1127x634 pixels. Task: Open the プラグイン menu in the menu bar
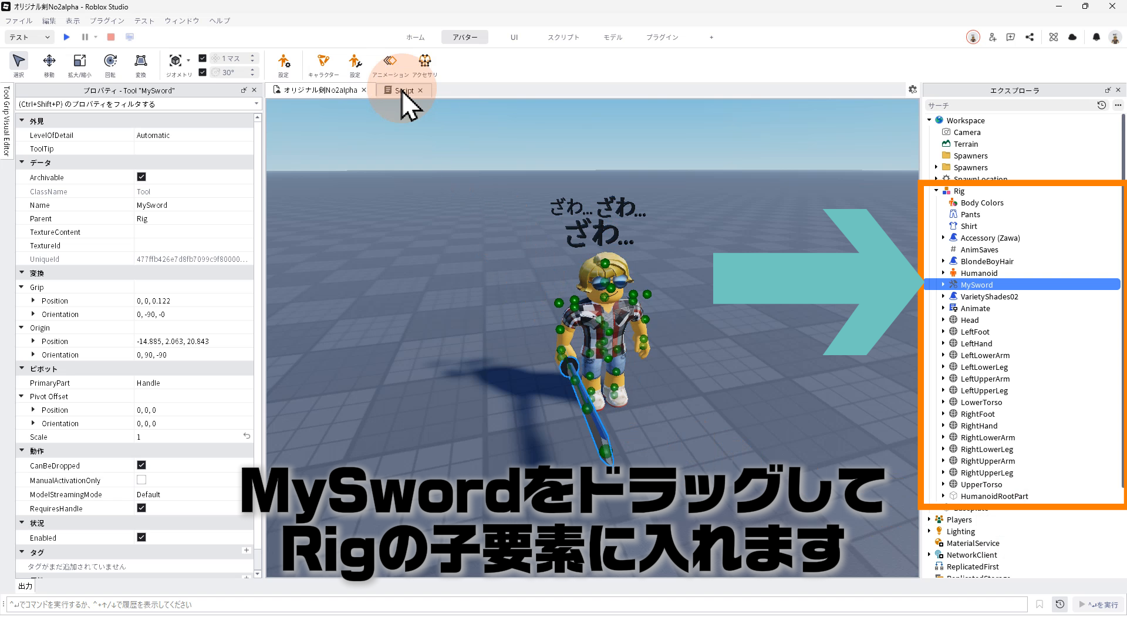coord(107,21)
